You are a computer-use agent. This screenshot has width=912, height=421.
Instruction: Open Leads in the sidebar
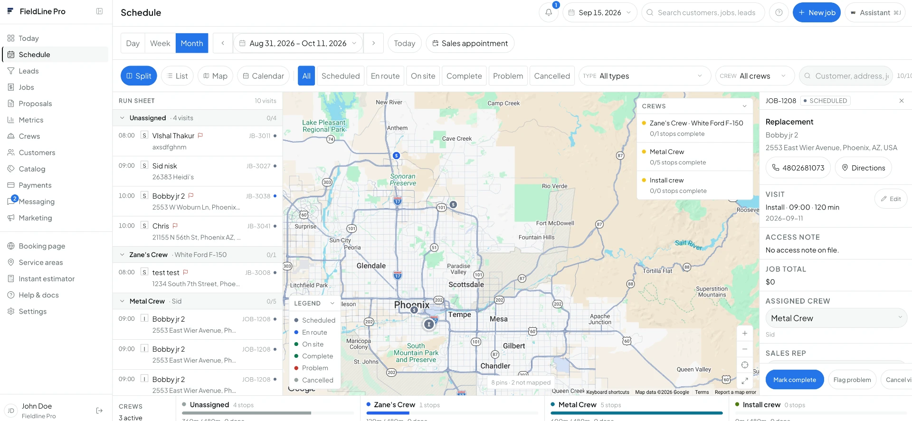[55, 71]
